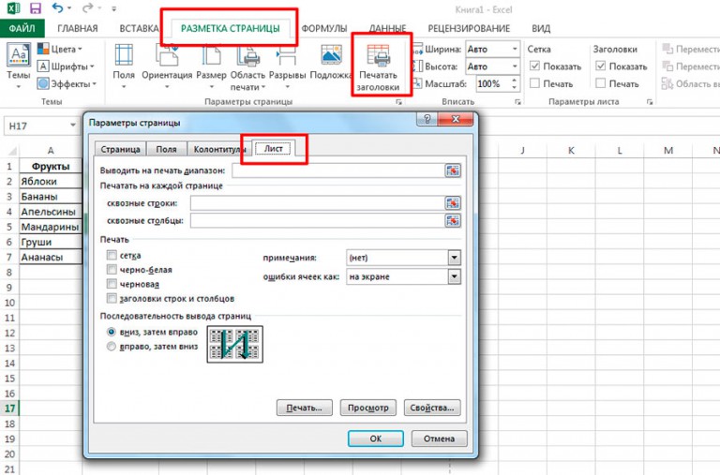Open the Темы themes gallery

click(19, 66)
